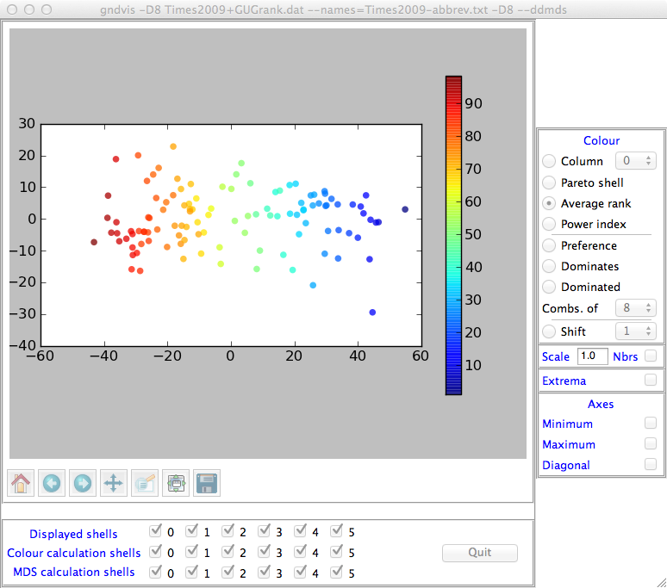Uncheck Displayed shells 0
667x588 pixels.
pos(156,531)
